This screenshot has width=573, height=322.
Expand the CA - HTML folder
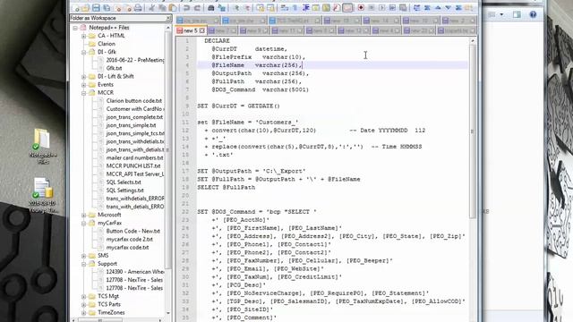pos(83,36)
